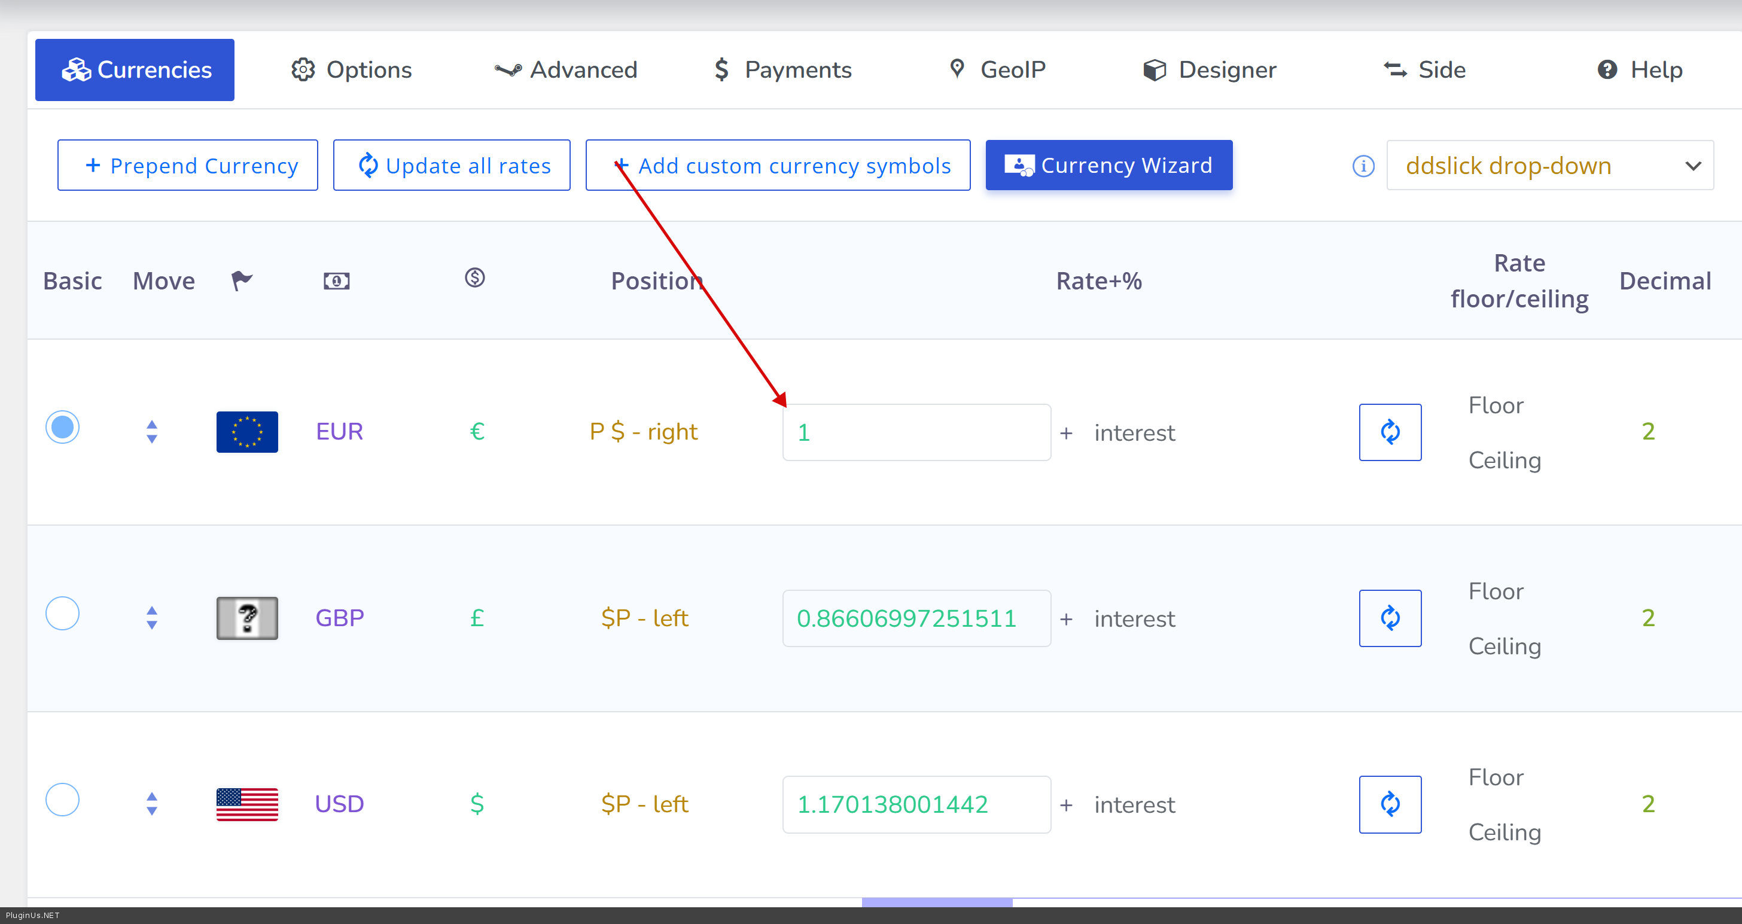The height and width of the screenshot is (924, 1742).
Task: Select EUR as basic currency
Action: point(62,427)
